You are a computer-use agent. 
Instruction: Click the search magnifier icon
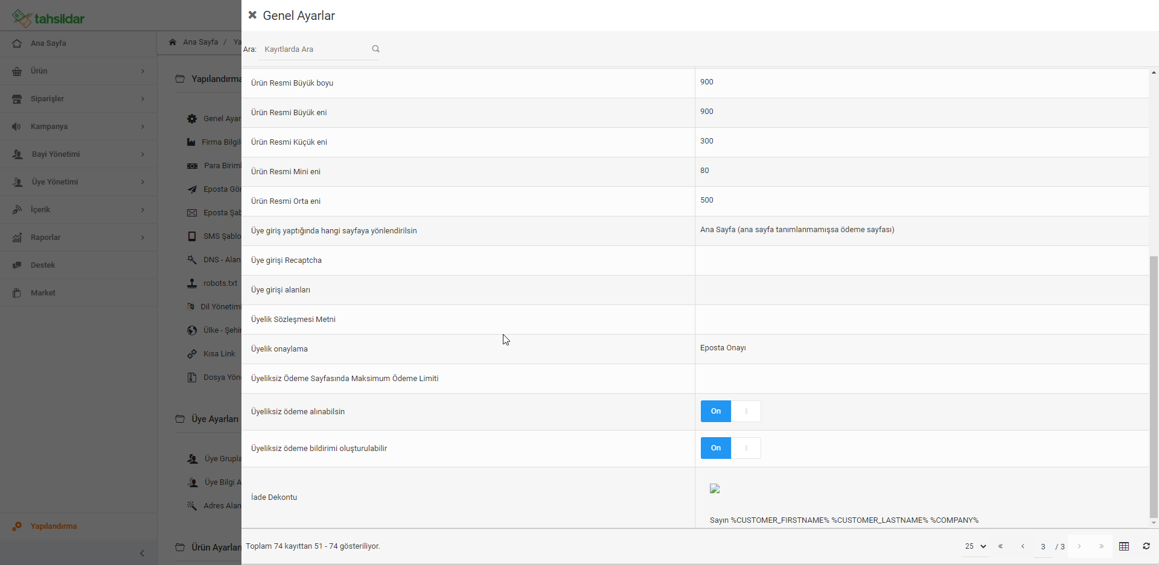[x=375, y=49]
